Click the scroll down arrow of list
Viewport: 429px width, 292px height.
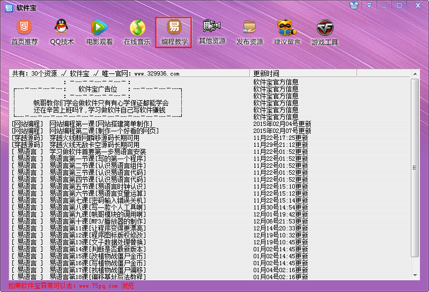tap(415, 275)
